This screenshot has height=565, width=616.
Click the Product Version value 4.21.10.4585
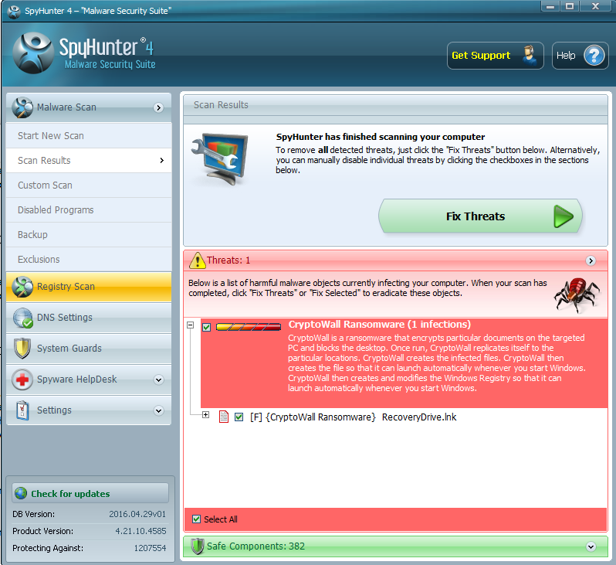[140, 531]
